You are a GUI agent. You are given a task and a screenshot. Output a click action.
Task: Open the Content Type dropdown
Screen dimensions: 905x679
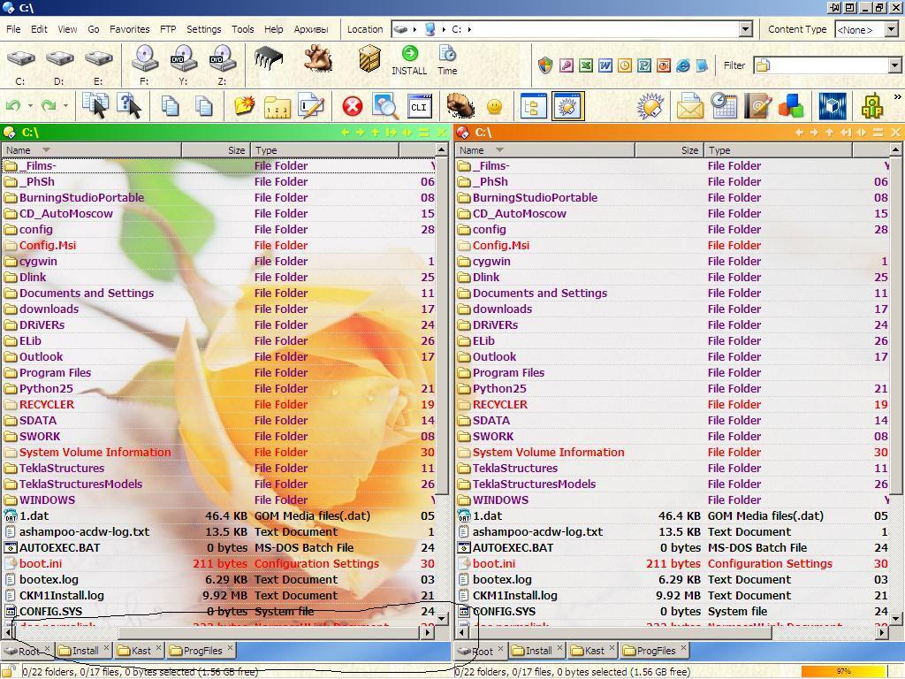[x=891, y=29]
